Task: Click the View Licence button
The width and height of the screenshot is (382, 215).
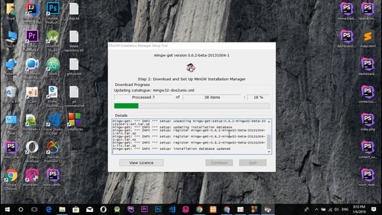Action: 141,162
